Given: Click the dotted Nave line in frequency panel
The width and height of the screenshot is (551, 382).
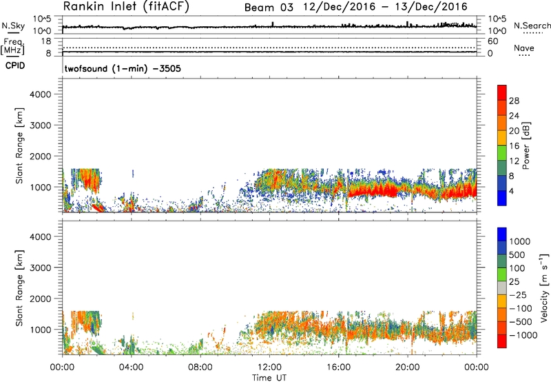Looking at the screenshot, I should tap(269, 48).
